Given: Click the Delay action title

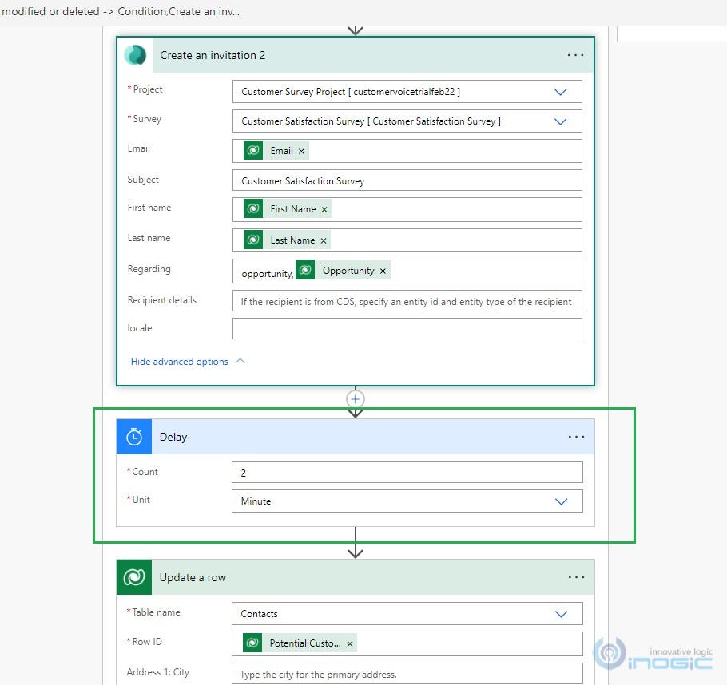Looking at the screenshot, I should [x=173, y=437].
